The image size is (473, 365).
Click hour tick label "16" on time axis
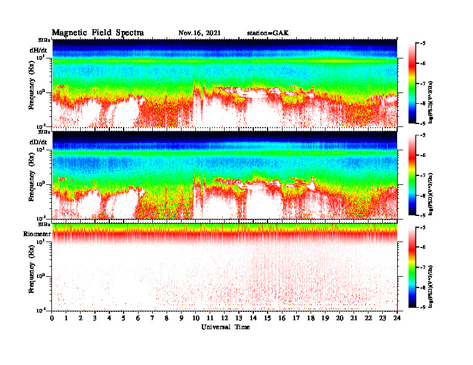click(282, 318)
